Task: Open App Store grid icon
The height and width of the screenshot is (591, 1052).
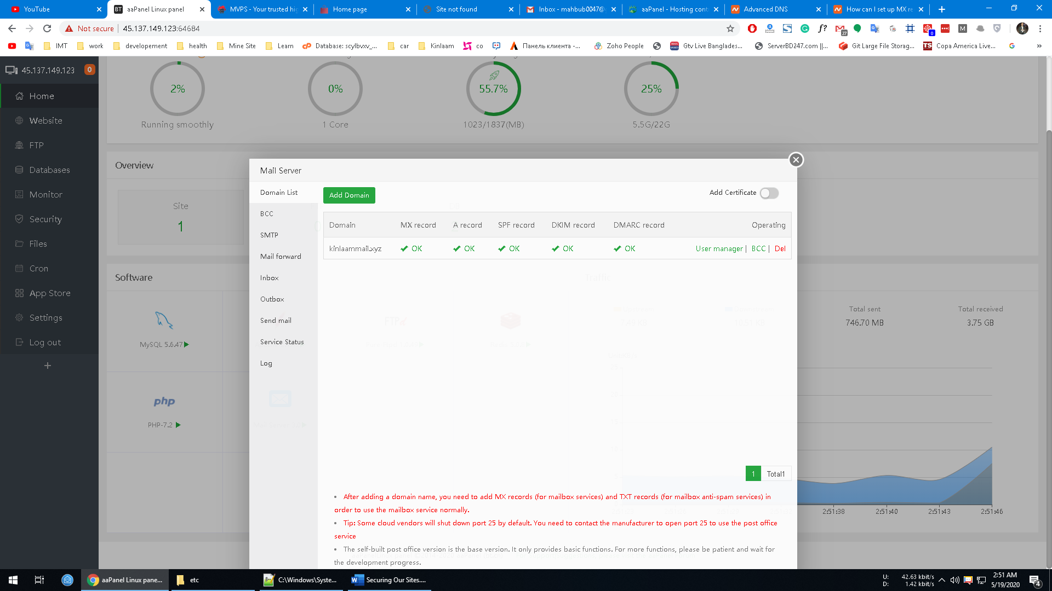Action: pos(20,293)
